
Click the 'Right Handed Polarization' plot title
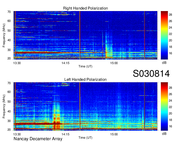click(85, 8)
